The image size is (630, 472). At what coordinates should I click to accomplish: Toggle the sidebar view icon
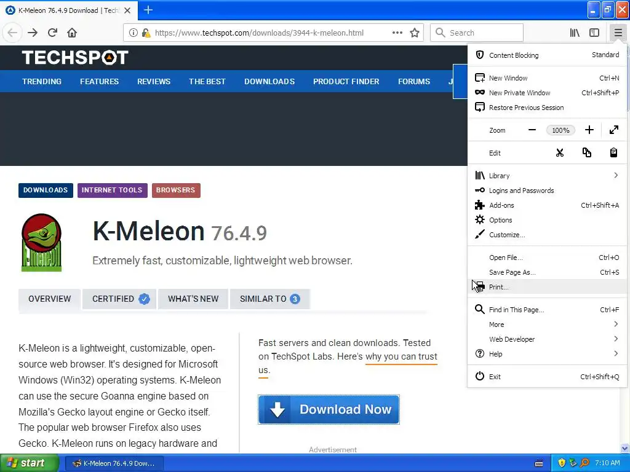pos(594,33)
